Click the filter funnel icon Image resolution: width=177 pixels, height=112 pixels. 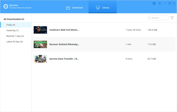tap(172, 18)
